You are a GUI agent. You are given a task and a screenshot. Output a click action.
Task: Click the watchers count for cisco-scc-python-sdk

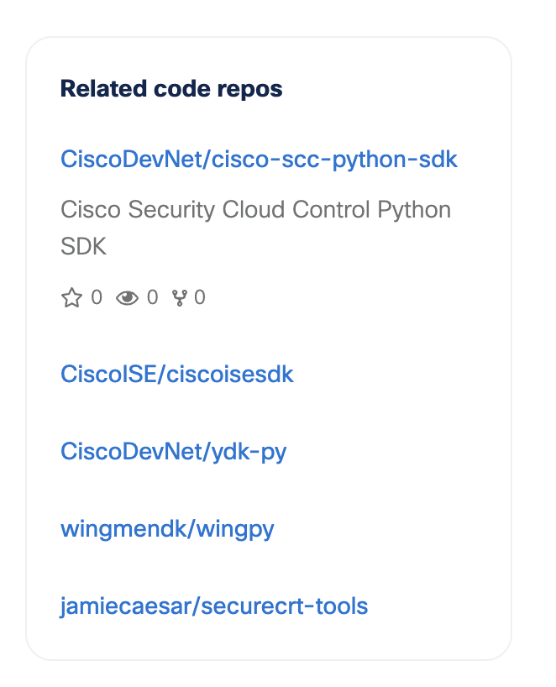click(152, 296)
